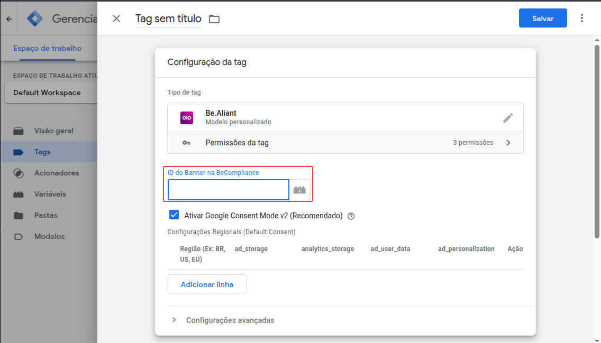Viewport: 601px width, 343px height.
Task: Click the help icon next to Consent Mode
Action: tap(351, 216)
